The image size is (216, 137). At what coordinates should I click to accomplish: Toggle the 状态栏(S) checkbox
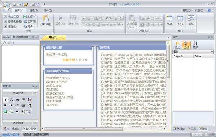pyautogui.click(x=5, y=17)
